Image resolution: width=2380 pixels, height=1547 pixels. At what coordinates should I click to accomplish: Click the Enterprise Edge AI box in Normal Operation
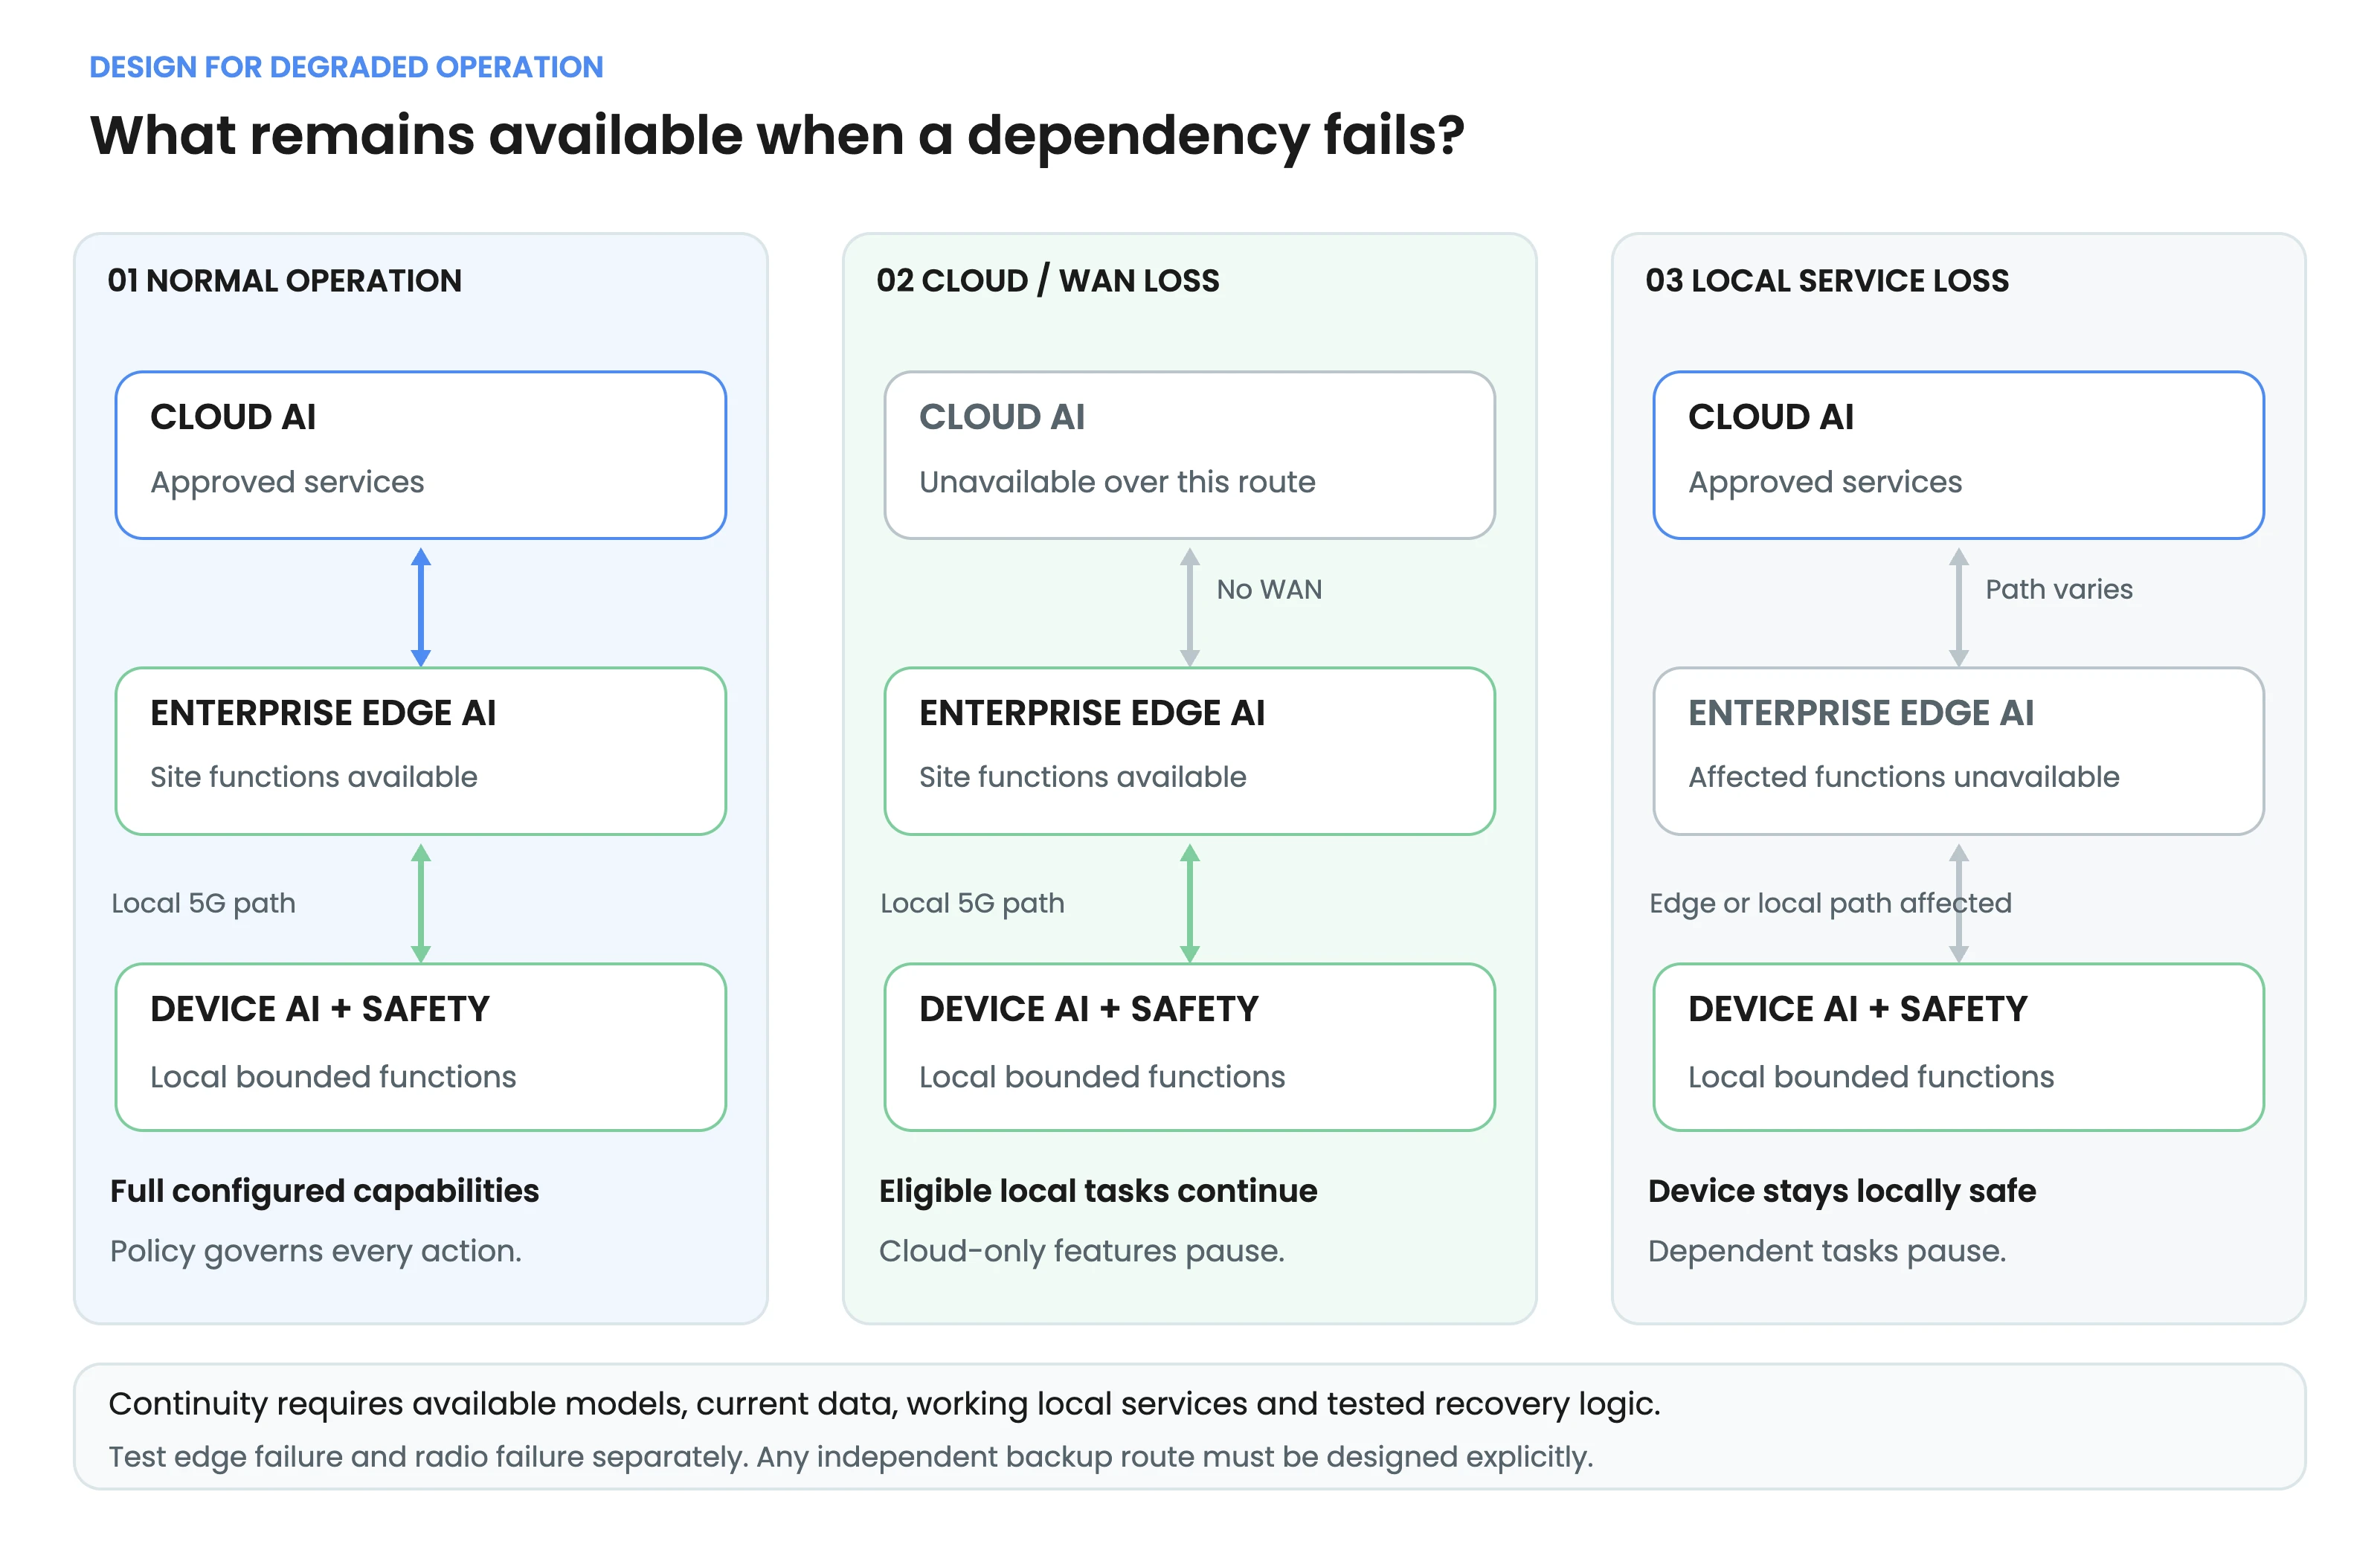tap(421, 751)
